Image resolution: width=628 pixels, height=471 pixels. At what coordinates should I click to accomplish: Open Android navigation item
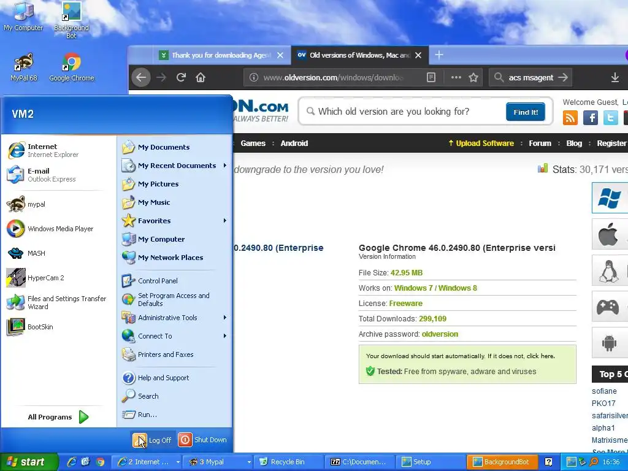click(294, 144)
